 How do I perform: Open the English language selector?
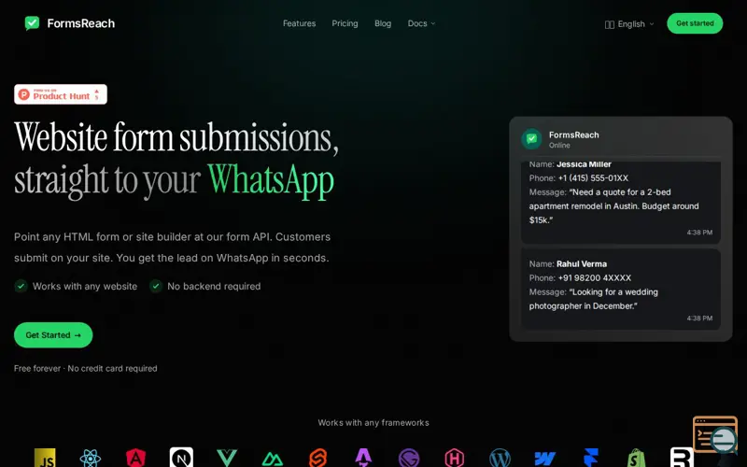tap(629, 24)
